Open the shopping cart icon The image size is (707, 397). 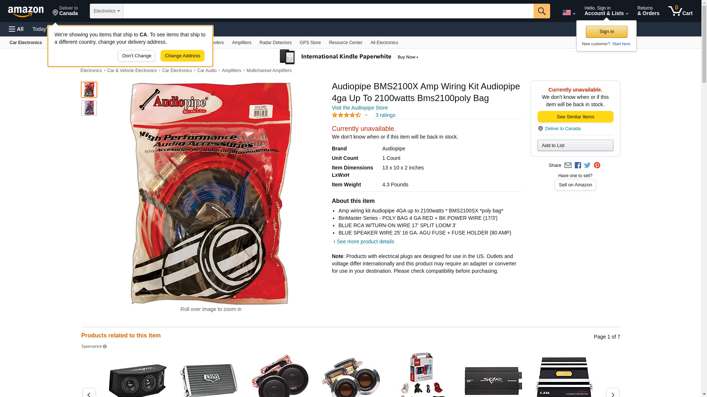680,11
